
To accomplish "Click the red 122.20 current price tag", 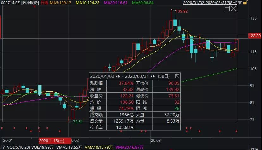I will pyautogui.click(x=254, y=36).
